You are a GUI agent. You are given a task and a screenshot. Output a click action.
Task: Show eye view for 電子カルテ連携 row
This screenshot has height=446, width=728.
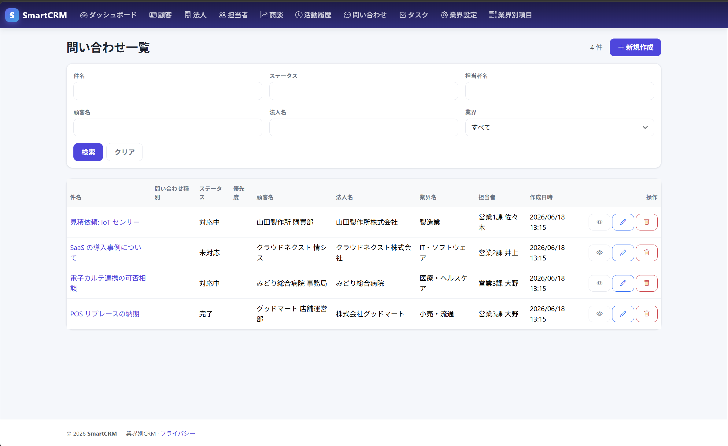pyautogui.click(x=599, y=283)
